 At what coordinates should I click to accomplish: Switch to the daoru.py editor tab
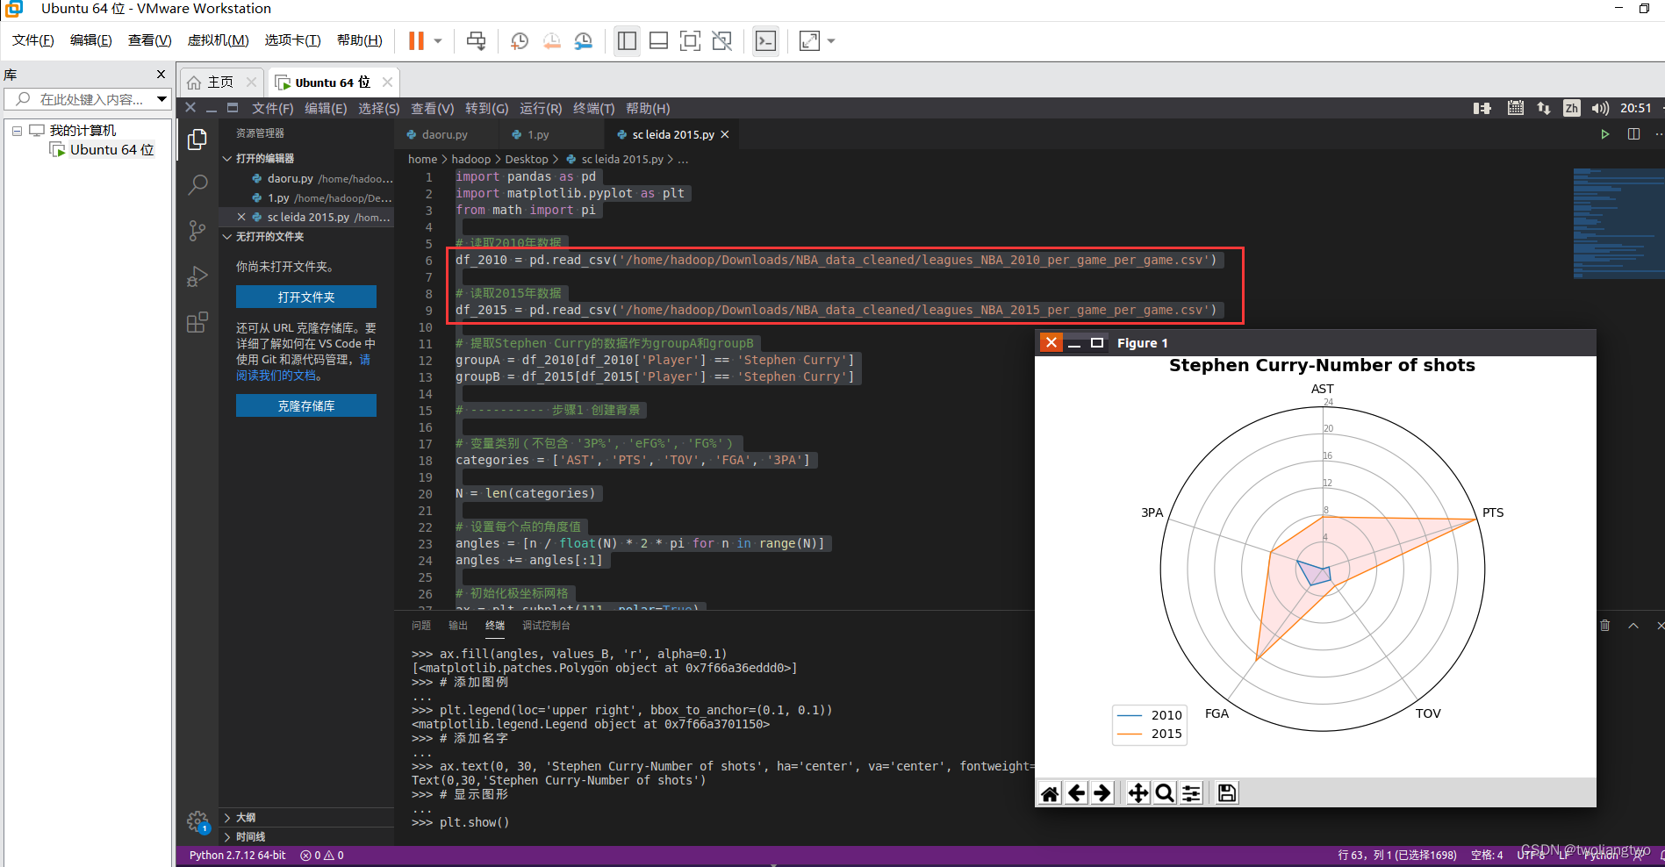click(x=446, y=134)
